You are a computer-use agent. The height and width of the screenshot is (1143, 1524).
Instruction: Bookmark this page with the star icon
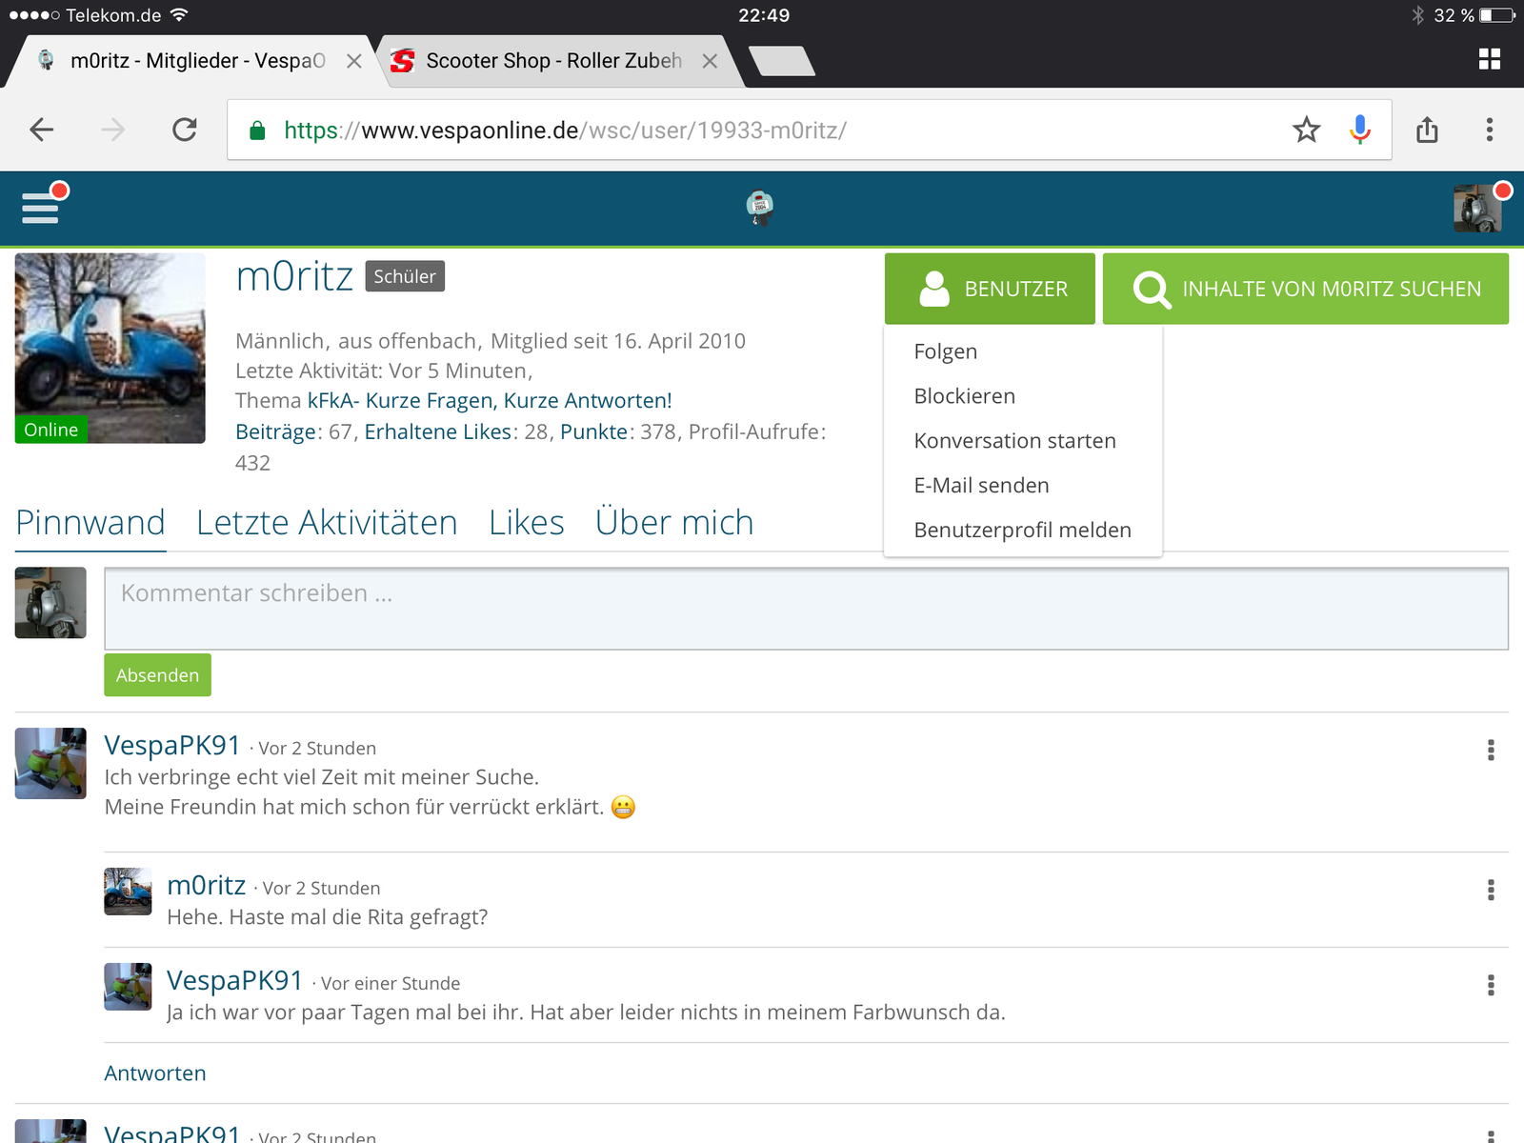(1306, 130)
